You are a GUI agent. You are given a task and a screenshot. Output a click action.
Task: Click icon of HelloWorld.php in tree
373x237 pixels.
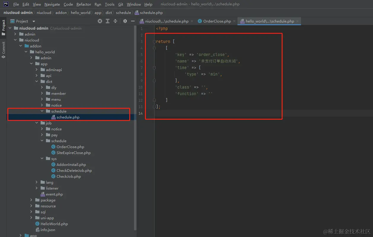pyautogui.click(x=37, y=224)
